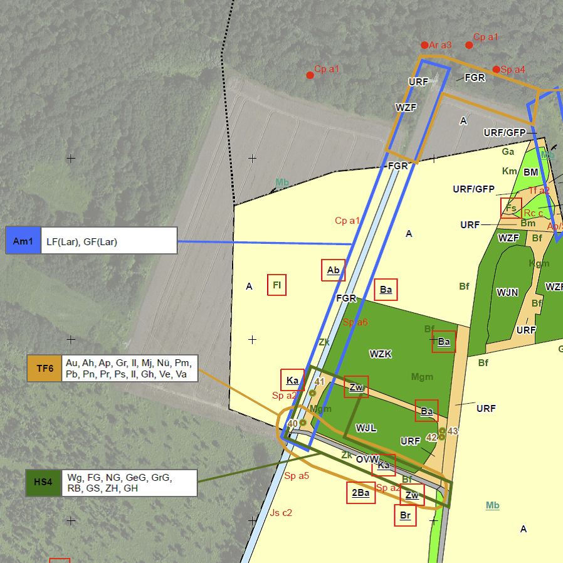
Task: Click the red-boxed Br symbol
Action: click(x=406, y=515)
